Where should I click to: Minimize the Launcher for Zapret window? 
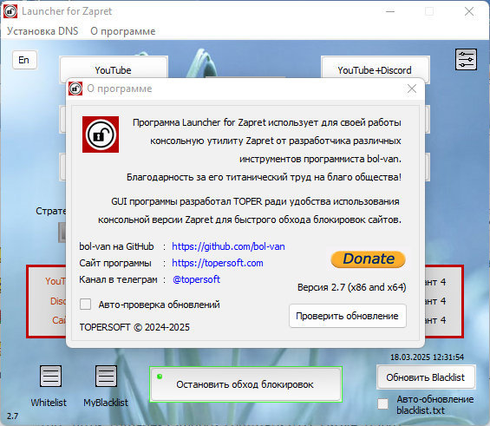click(x=390, y=11)
